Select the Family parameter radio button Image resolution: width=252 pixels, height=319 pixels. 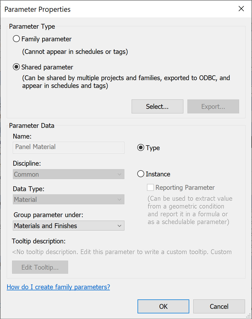(16, 39)
